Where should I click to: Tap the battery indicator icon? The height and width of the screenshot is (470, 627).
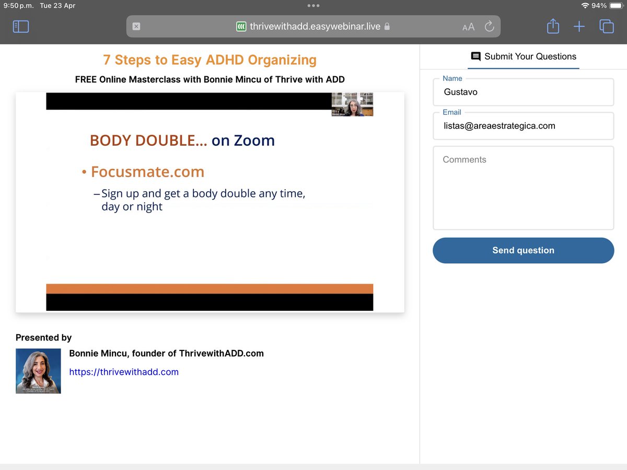616,5
